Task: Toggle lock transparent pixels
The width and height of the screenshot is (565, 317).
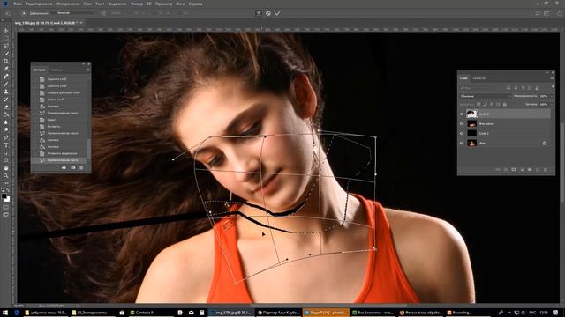Action: pyautogui.click(x=478, y=104)
